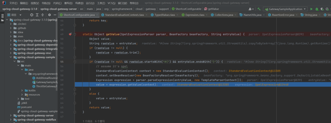The height and width of the screenshot is (123, 331).
Task: Run with coverage using the shield icon
Action: (322, 9)
